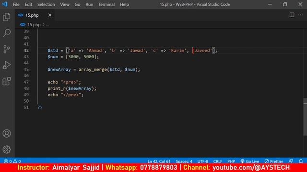Click array_merge function call

(x=93, y=69)
